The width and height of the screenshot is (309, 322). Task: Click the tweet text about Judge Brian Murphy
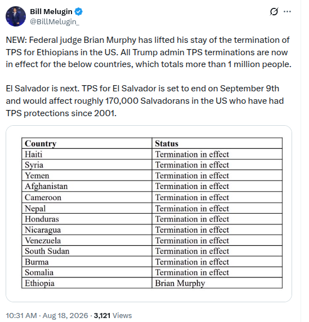coord(149,52)
